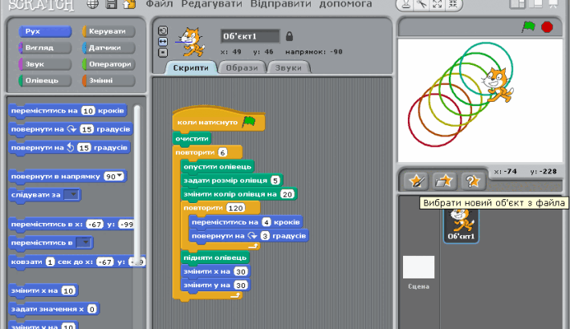Select the Змінні block category
The image size is (570, 329).
click(108, 80)
